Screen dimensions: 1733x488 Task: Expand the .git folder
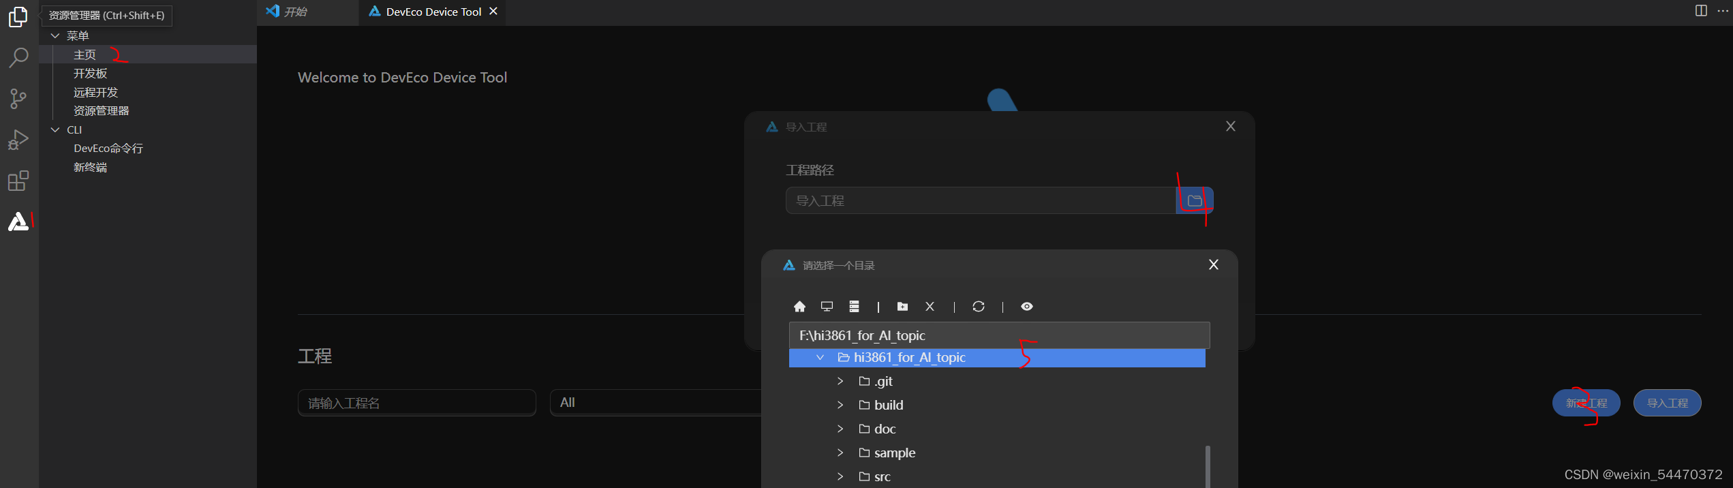(840, 381)
